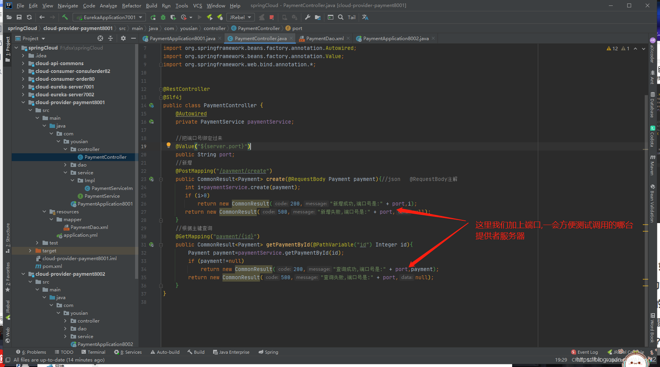Toggle fold marker at line 31
Viewport: 660px width, 367px height.
coord(161,245)
